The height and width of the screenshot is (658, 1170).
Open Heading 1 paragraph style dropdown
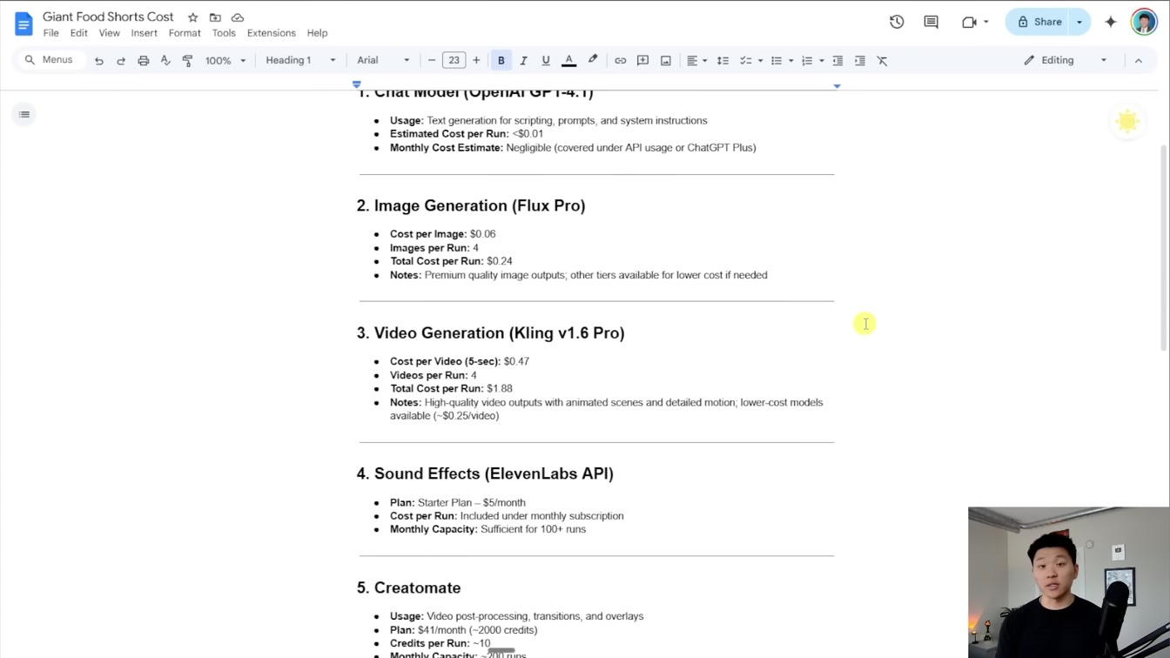[x=300, y=60]
